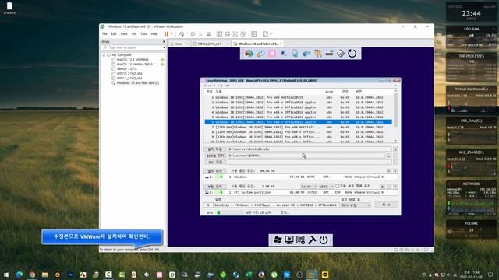Select WIN10_21H2_x64 in library tree

click(x=129, y=73)
